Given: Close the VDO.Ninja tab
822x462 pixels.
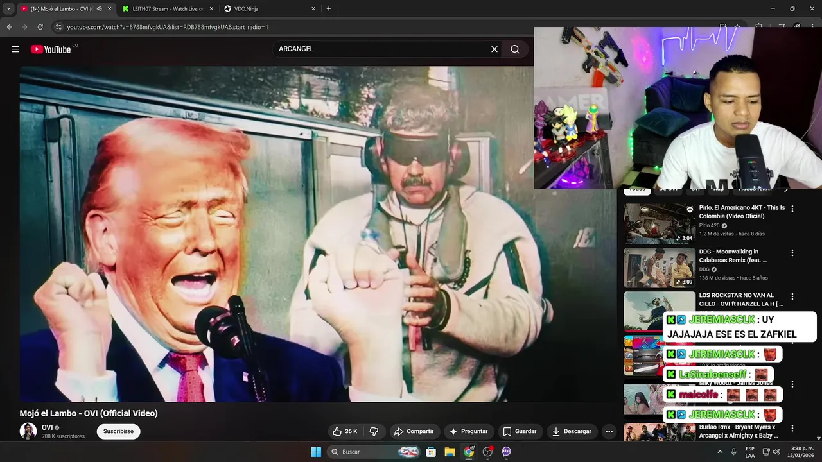Looking at the screenshot, I should coord(313,8).
